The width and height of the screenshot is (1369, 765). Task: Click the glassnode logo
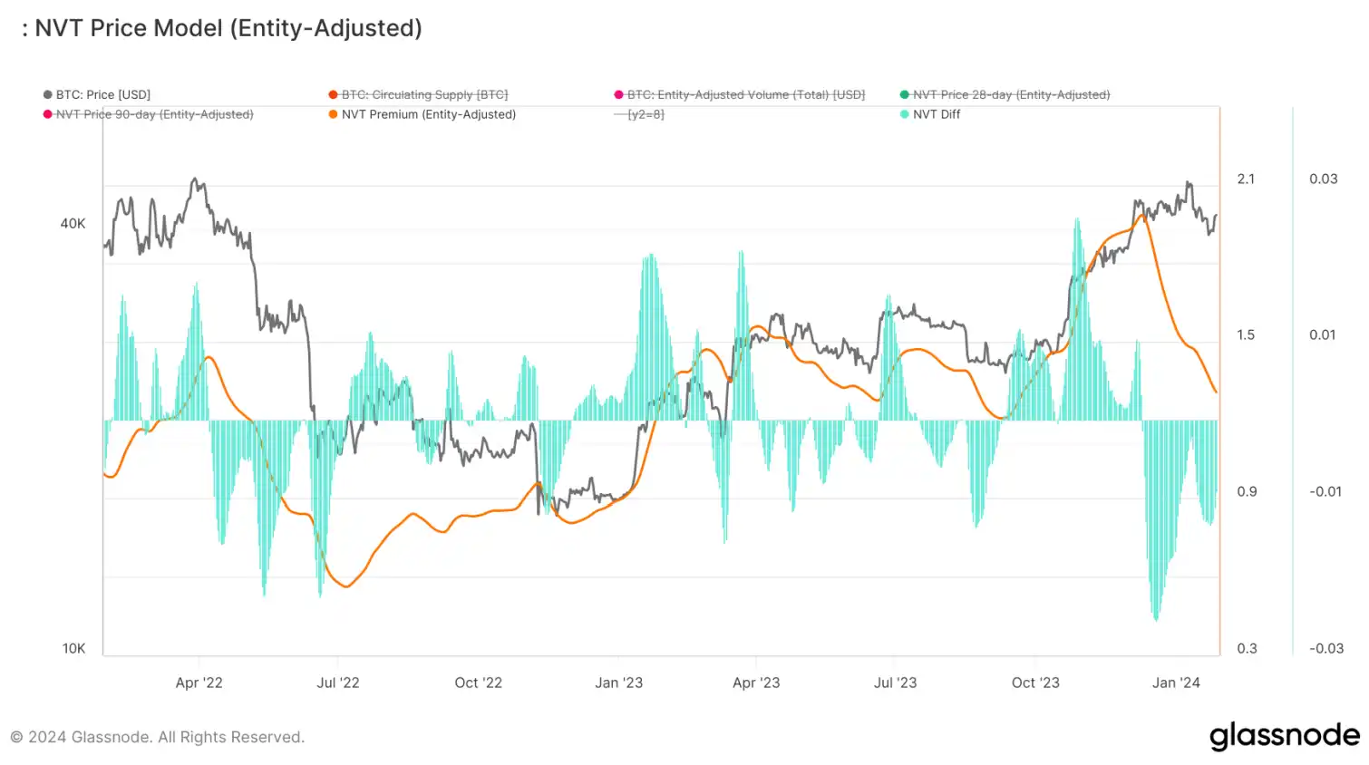click(x=1284, y=735)
